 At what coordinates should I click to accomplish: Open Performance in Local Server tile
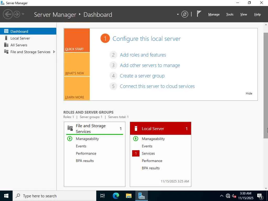152,161
